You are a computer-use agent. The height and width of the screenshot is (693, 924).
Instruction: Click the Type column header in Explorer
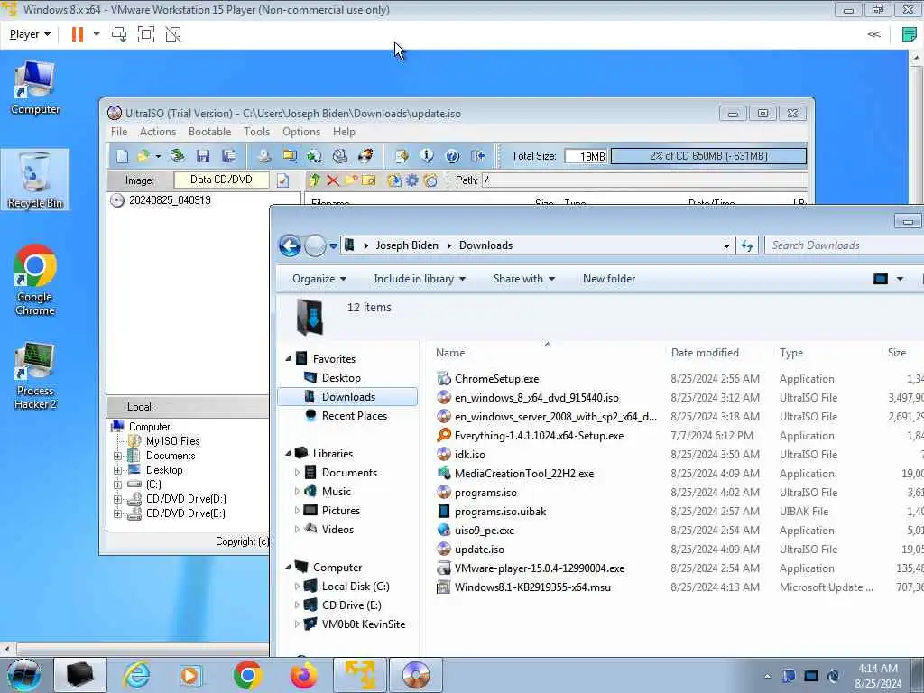point(790,353)
